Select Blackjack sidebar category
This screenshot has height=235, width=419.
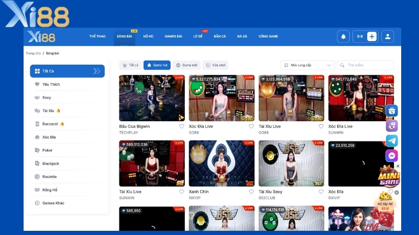[68, 163]
